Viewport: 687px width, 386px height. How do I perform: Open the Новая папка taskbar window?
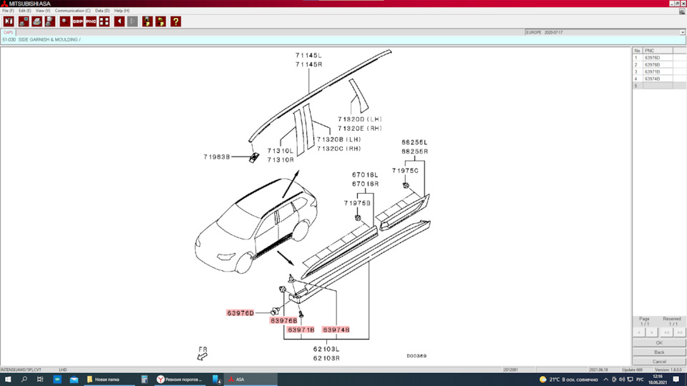click(x=109, y=380)
